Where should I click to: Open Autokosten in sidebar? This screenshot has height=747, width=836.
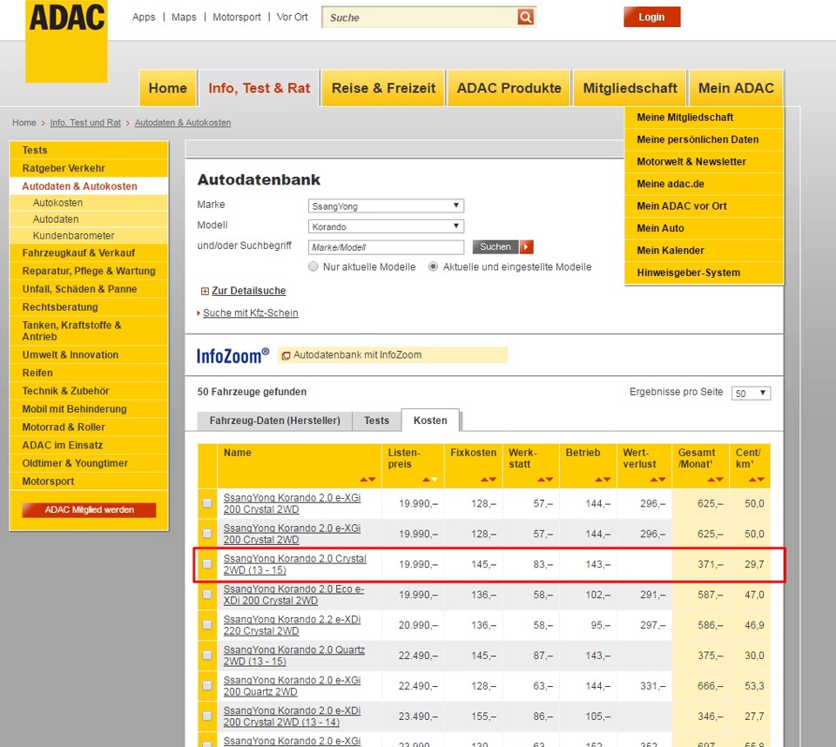coord(89,203)
